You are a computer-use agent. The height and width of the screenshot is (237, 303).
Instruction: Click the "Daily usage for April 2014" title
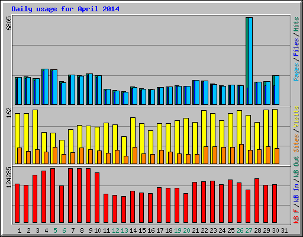coord(65,9)
